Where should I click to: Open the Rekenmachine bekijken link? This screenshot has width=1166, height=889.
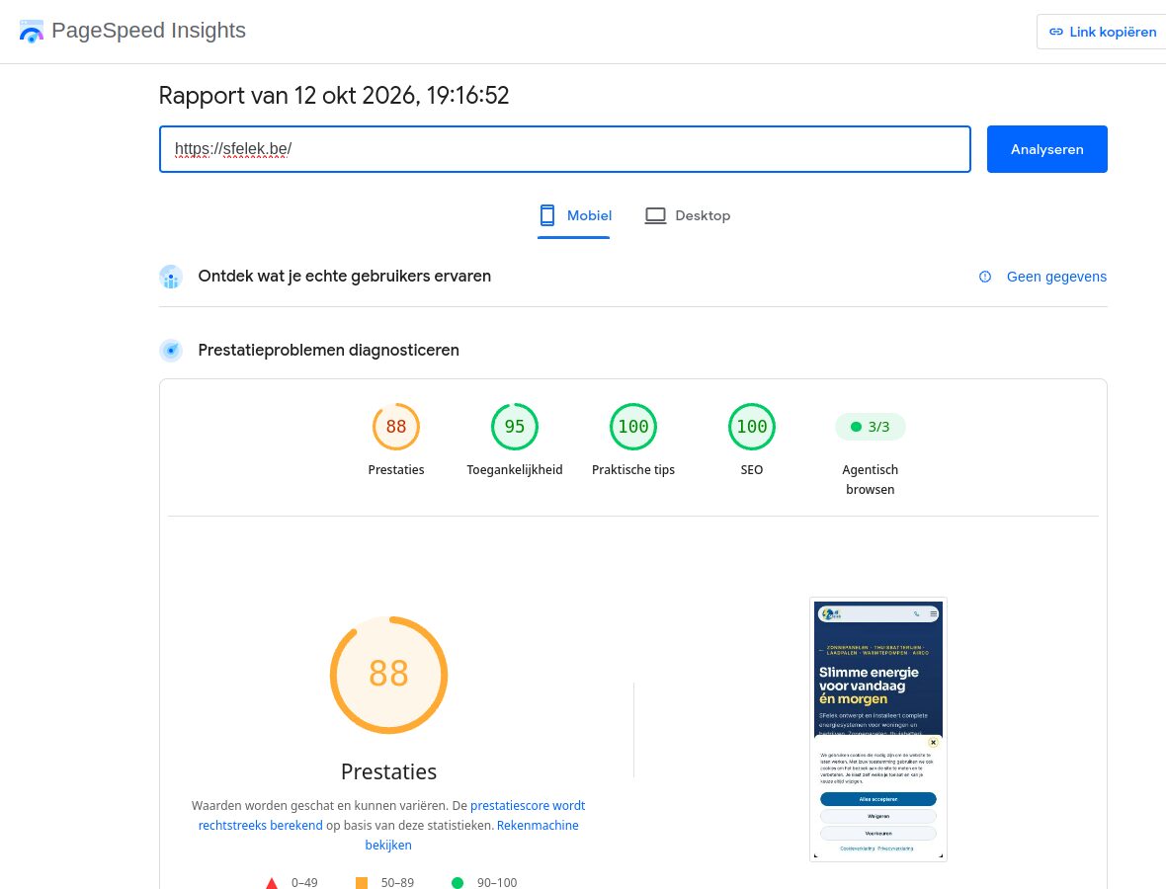[471, 835]
